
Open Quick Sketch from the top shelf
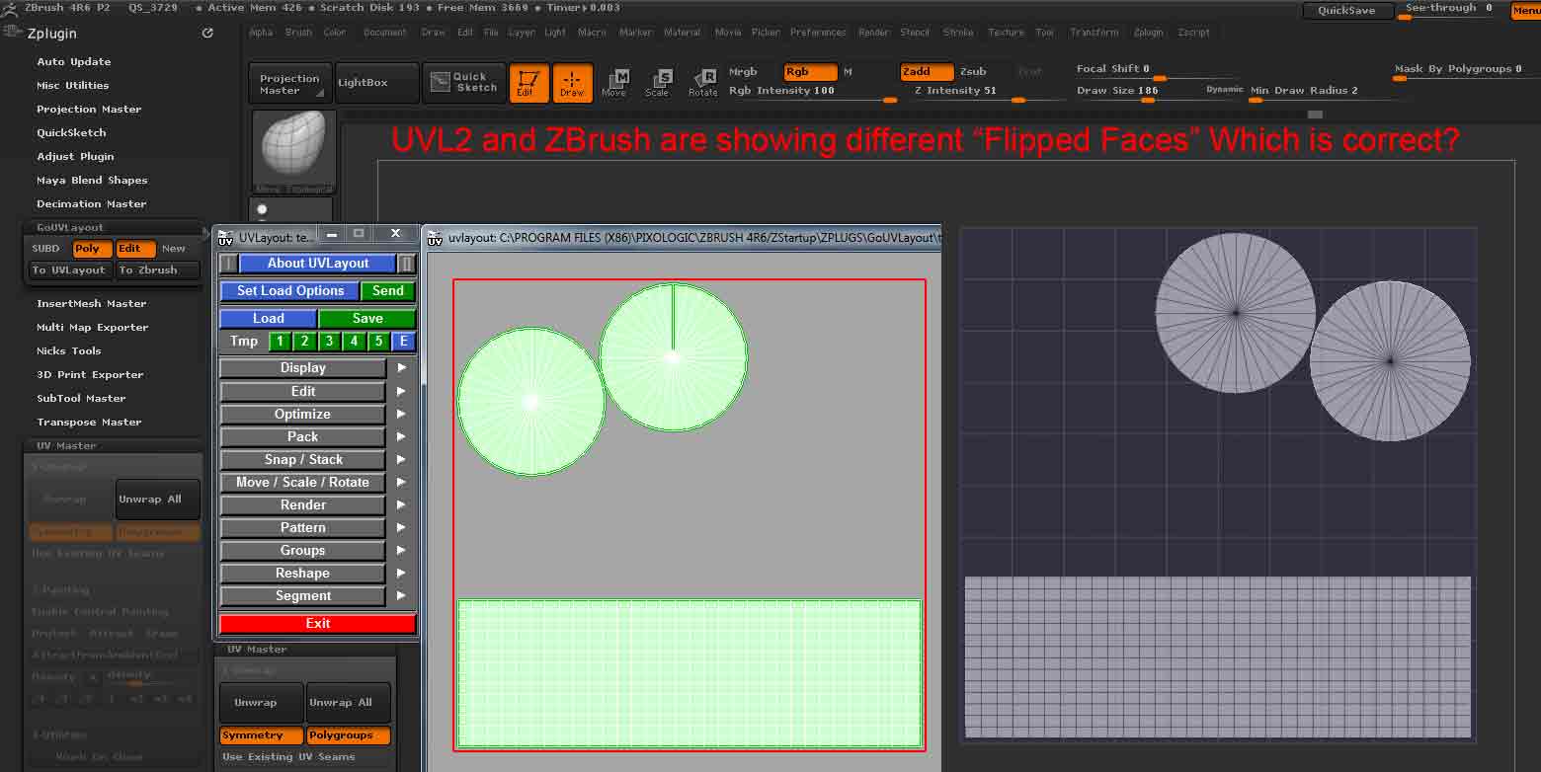[x=463, y=83]
